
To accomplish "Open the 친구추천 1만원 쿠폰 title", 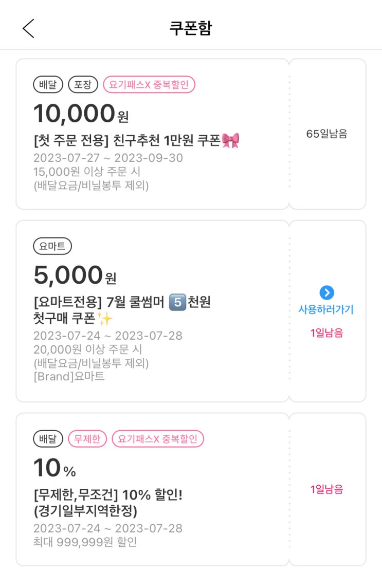I will point(136,140).
